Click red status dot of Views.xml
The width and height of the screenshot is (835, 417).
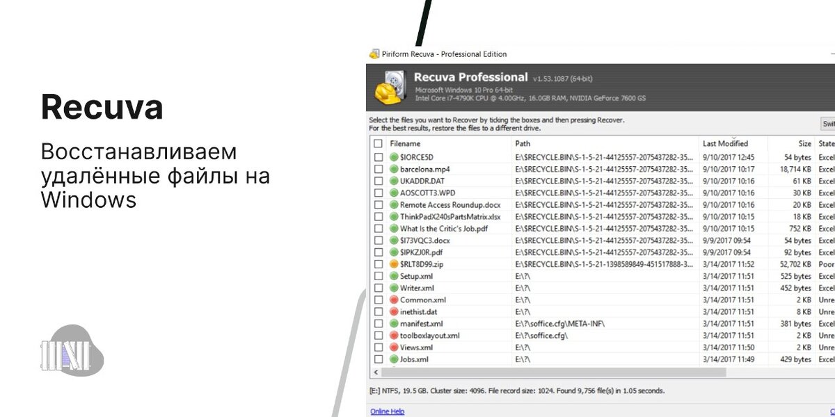pos(394,347)
